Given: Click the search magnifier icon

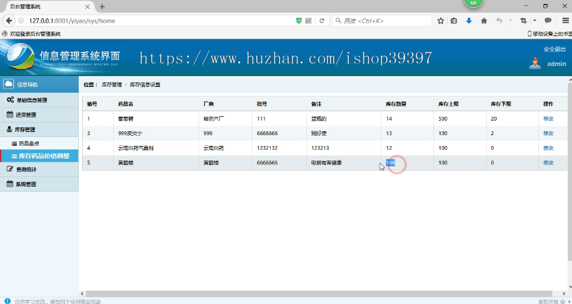Looking at the screenshot, I should [x=339, y=21].
